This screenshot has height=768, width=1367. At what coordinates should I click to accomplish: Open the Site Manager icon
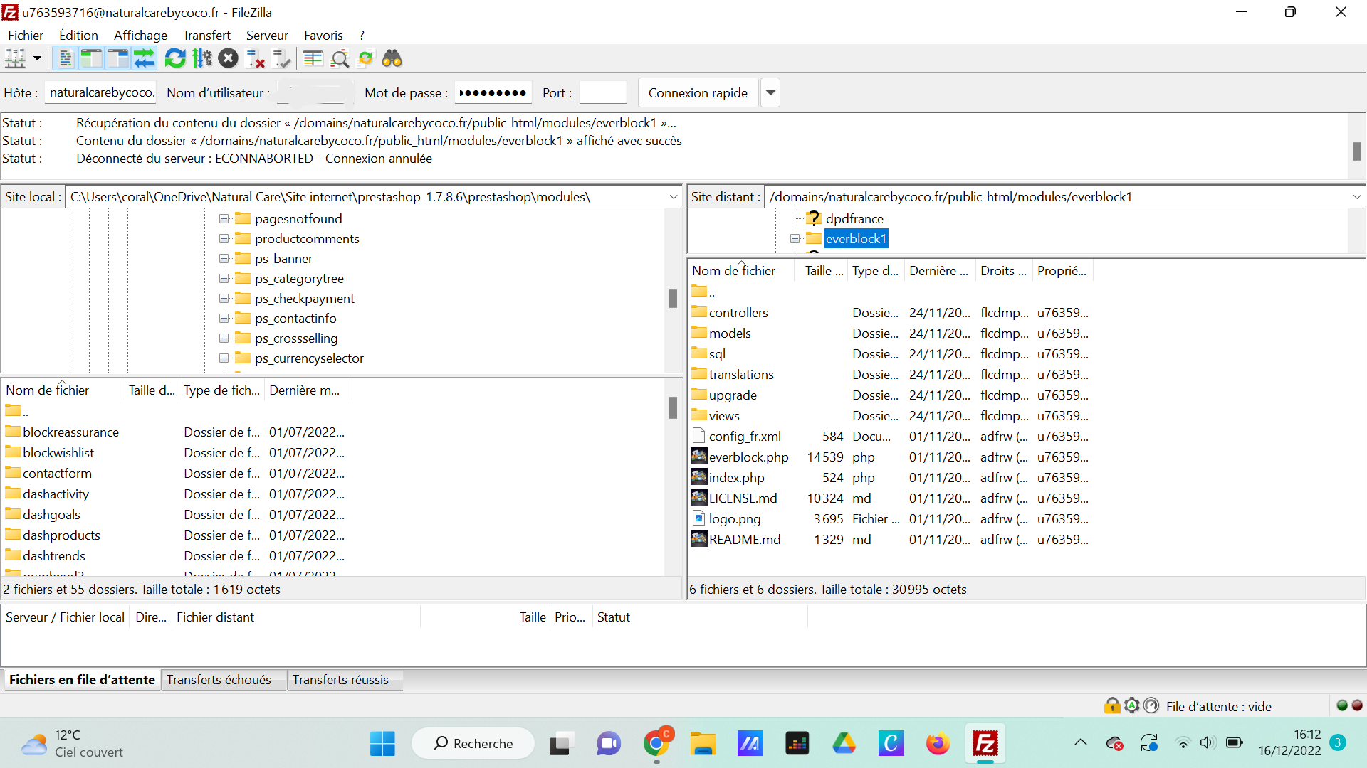click(x=16, y=58)
